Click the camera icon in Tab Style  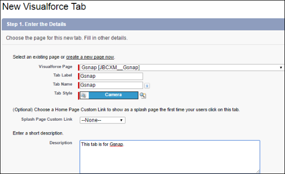click(84, 96)
